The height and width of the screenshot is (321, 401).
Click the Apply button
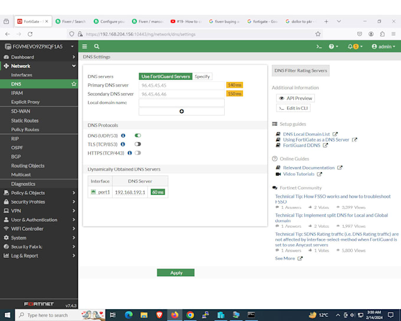point(176,273)
